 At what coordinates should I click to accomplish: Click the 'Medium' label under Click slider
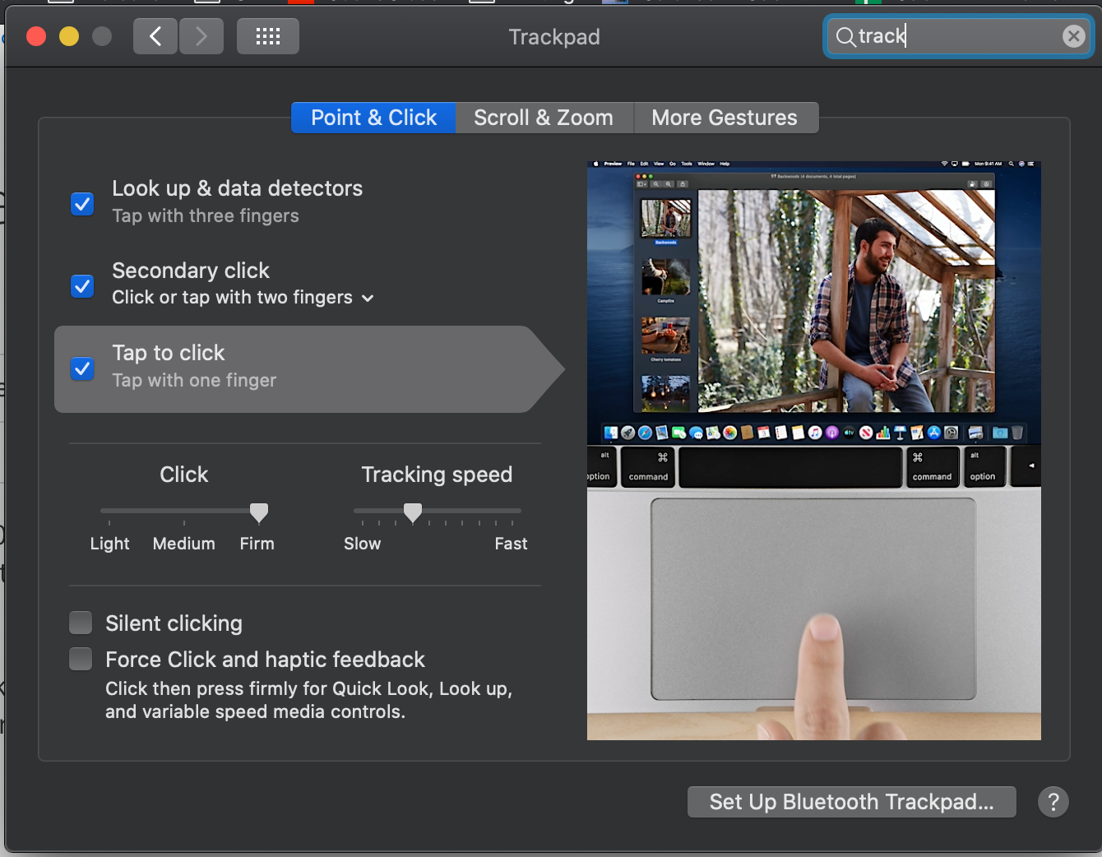(184, 544)
